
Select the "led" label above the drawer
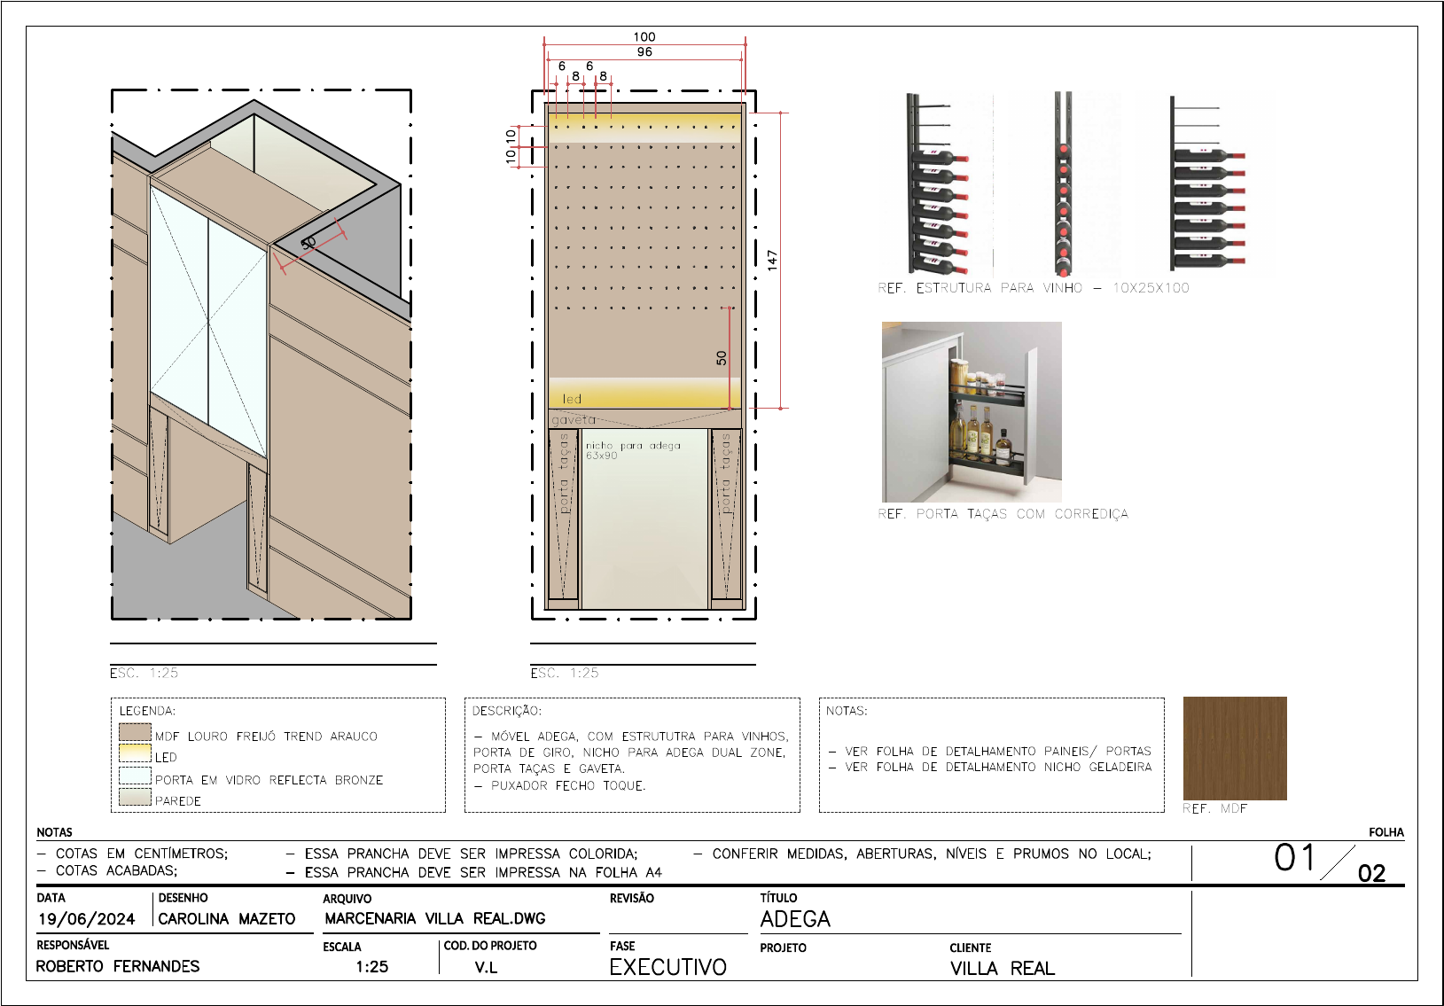click(572, 399)
